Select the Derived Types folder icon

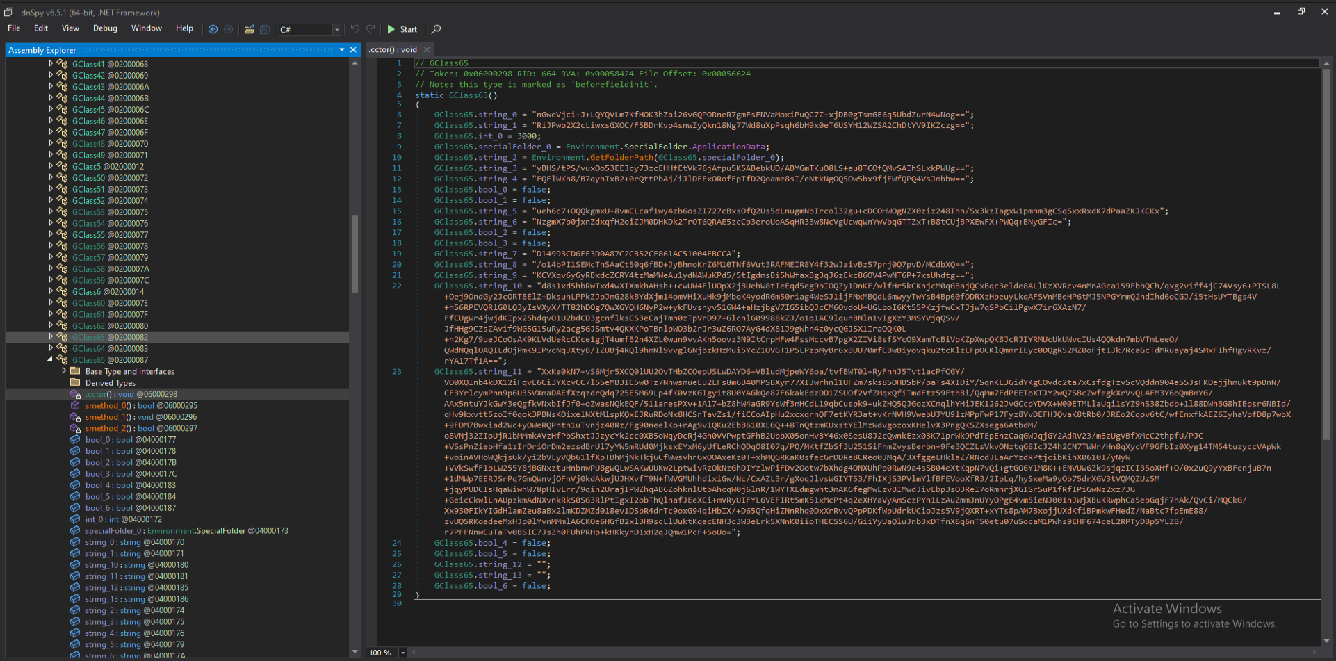[x=76, y=382]
